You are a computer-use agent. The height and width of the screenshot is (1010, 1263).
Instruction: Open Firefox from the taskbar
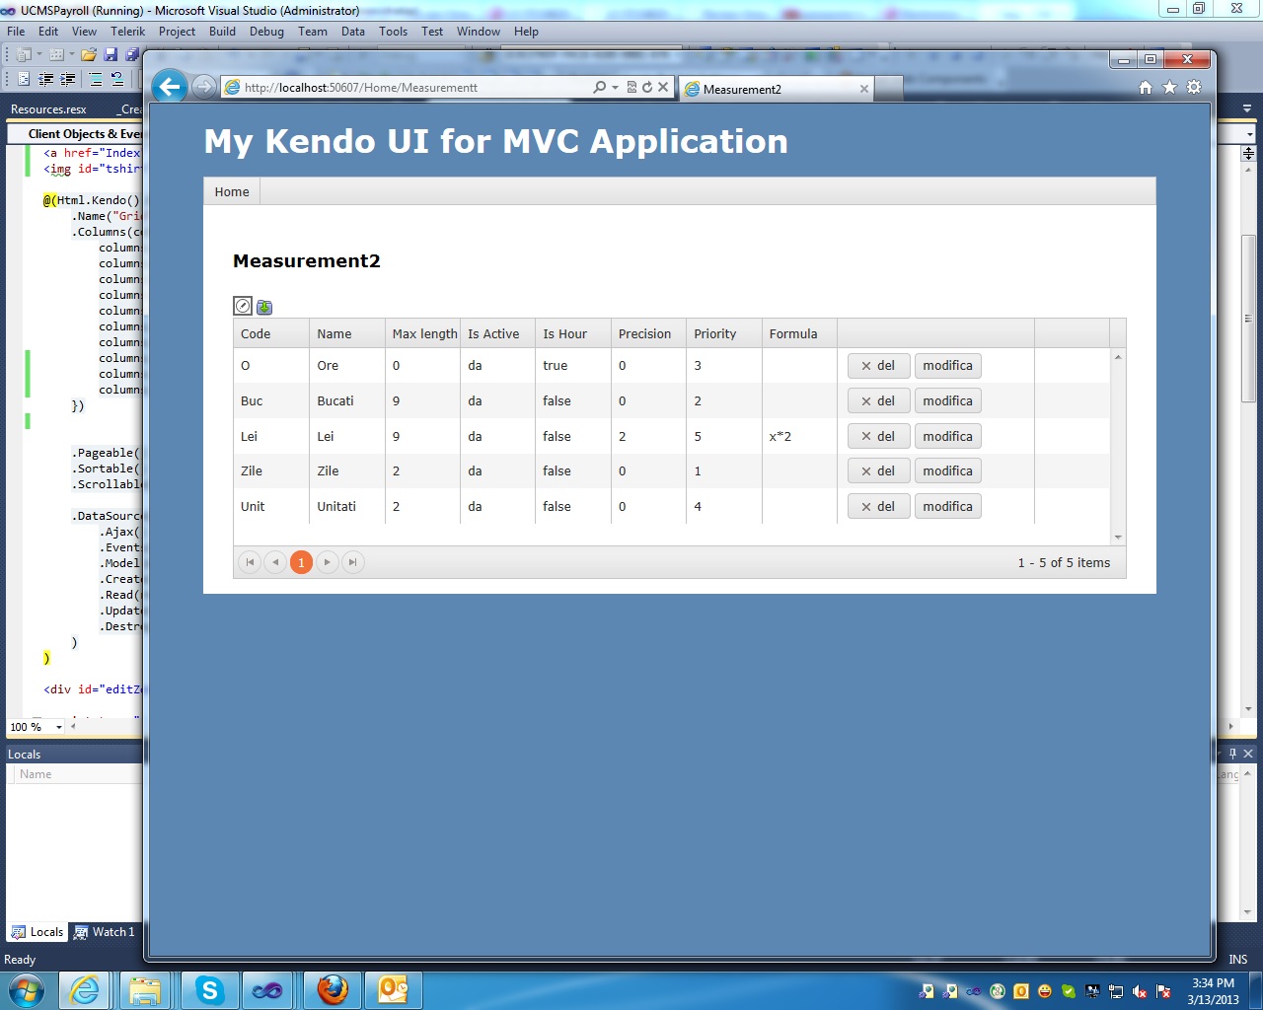coord(333,990)
